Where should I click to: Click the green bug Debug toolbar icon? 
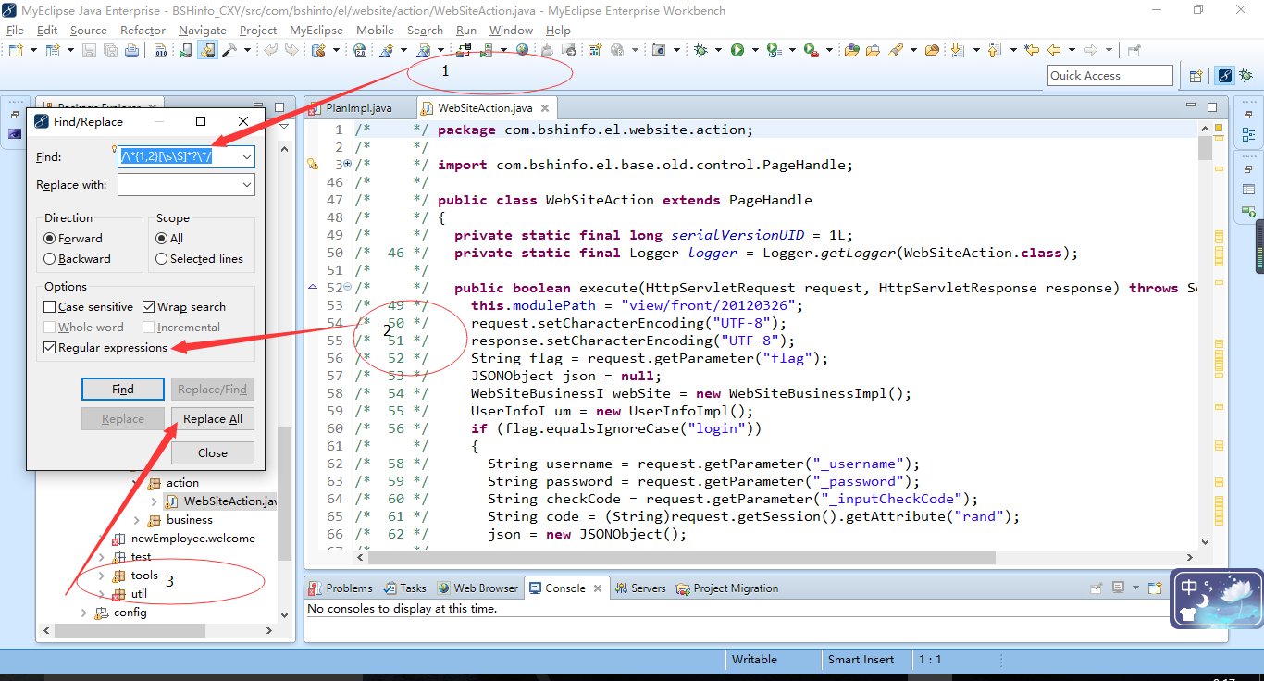tap(701, 50)
